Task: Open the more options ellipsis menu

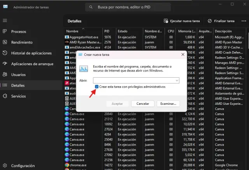Action: [243, 21]
